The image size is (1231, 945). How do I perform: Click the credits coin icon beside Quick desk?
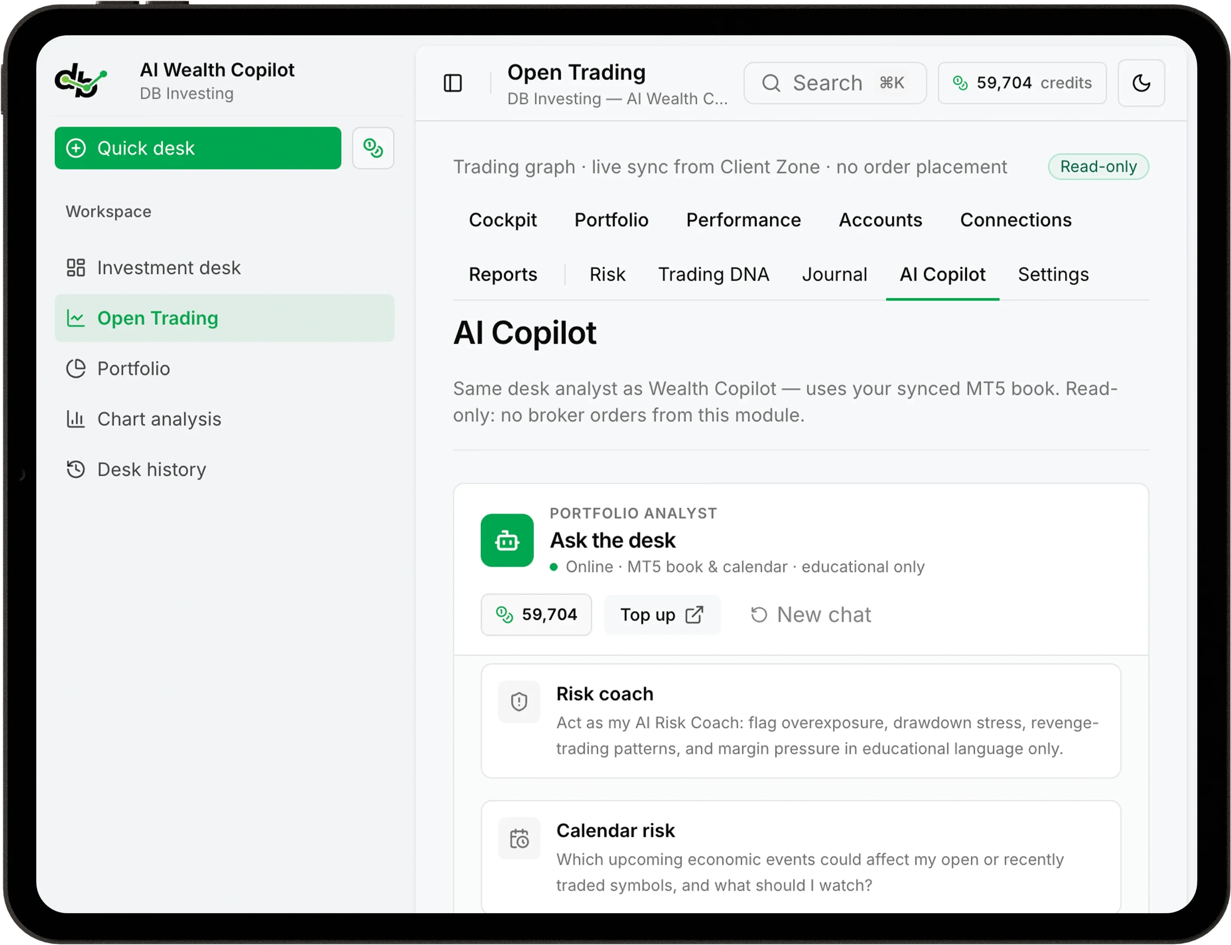click(373, 148)
